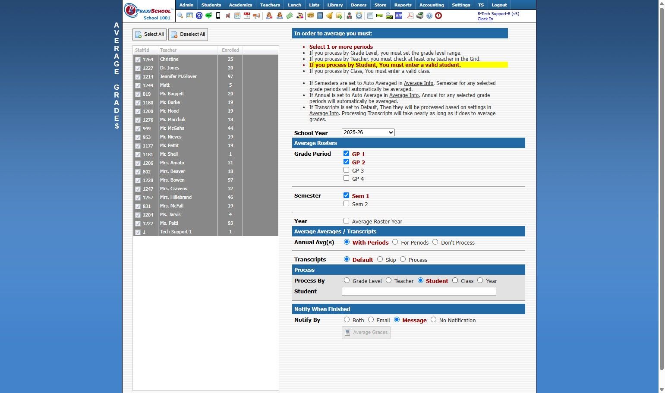This screenshot has width=665, height=393.
Task: Click the PDF document icon
Action: coord(410,16)
